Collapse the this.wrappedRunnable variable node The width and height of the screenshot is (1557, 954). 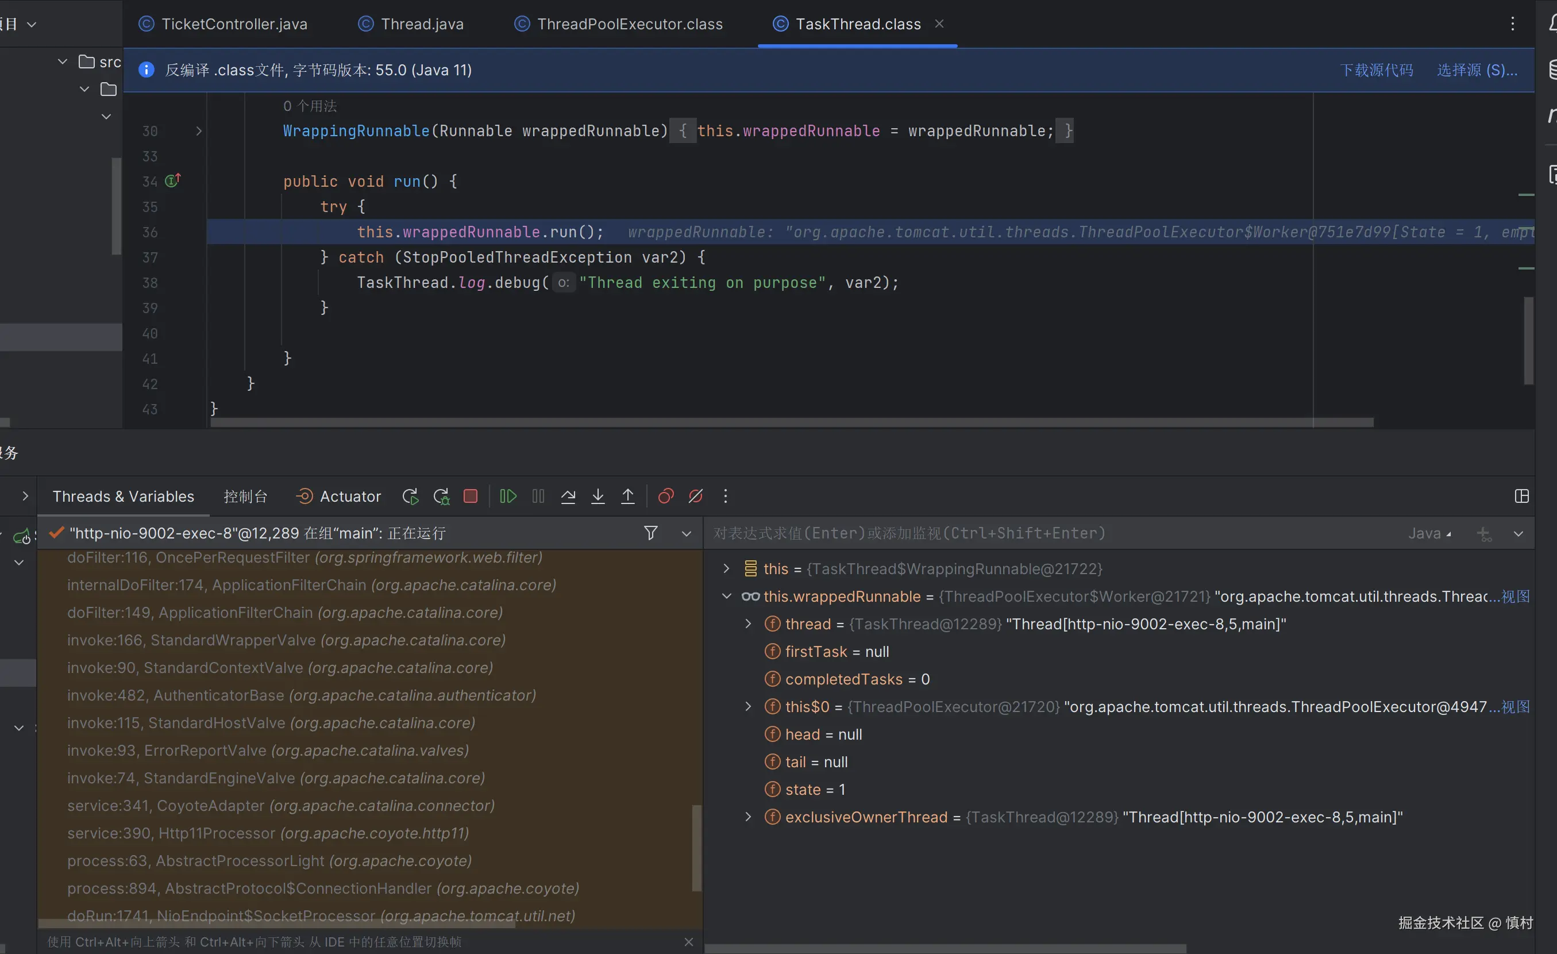tap(726, 596)
